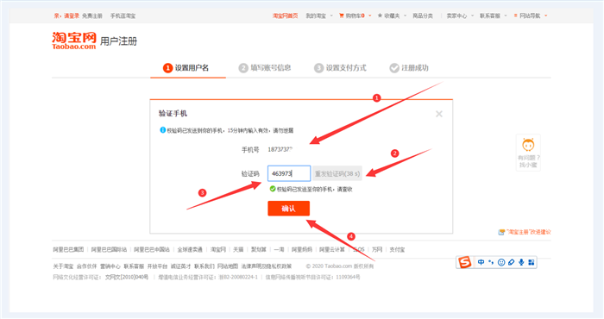Open the 网站导航 menu icon

click(515, 16)
